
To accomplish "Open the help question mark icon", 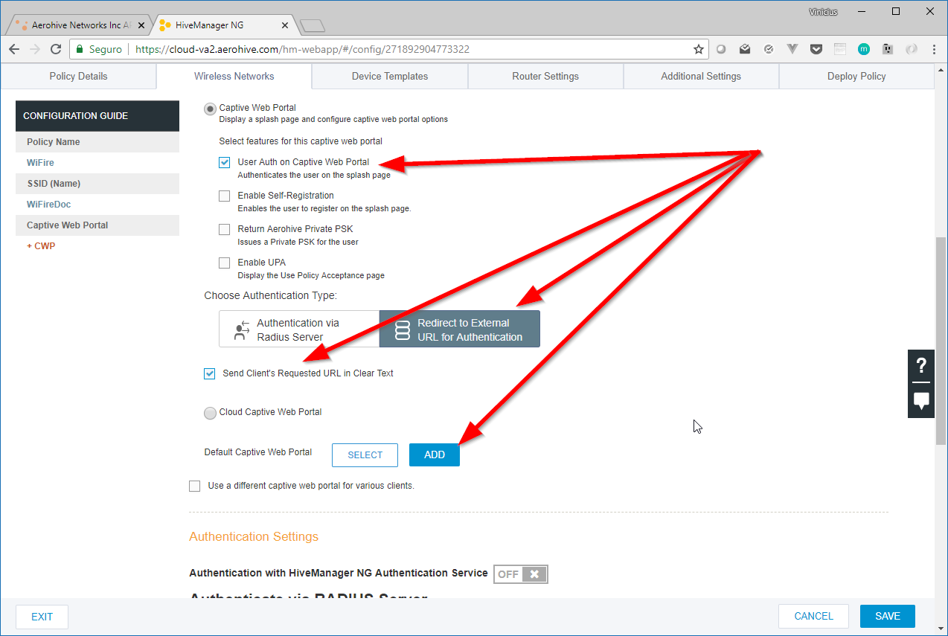I will tap(921, 365).
